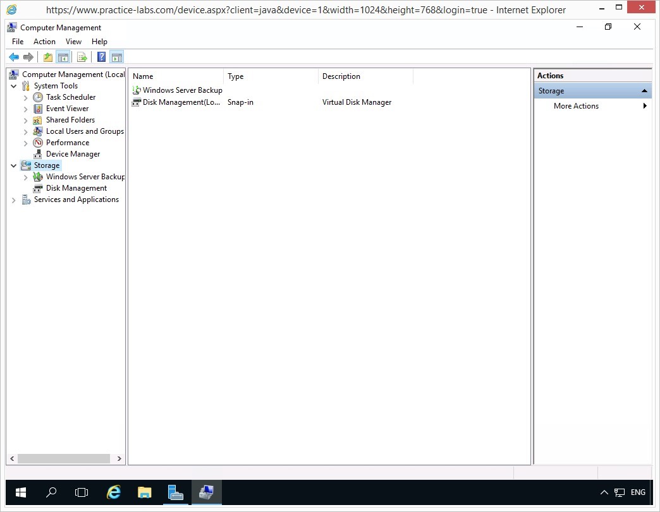Click the Event Viewer icon in the tree
The image size is (660, 512).
pyautogui.click(x=38, y=109)
